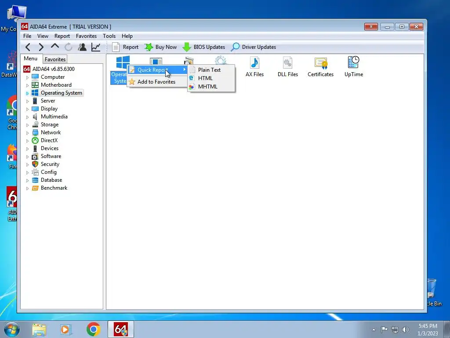Screen dimensions: 450x338
Task: Select Devices in the tree
Action: point(50,148)
